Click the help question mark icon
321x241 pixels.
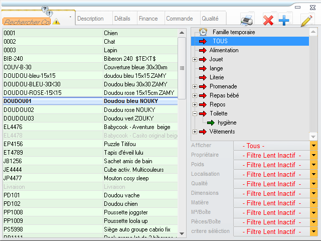46,10
